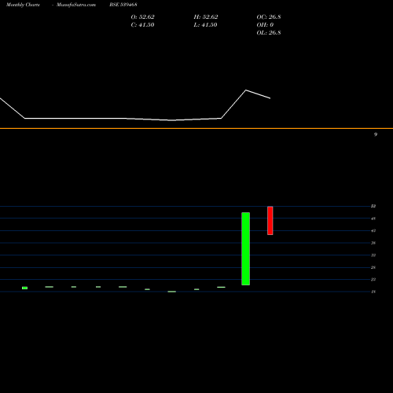The height and width of the screenshot is (393, 393).
Task: Click the "OH: 0" value
Action: point(265,25)
